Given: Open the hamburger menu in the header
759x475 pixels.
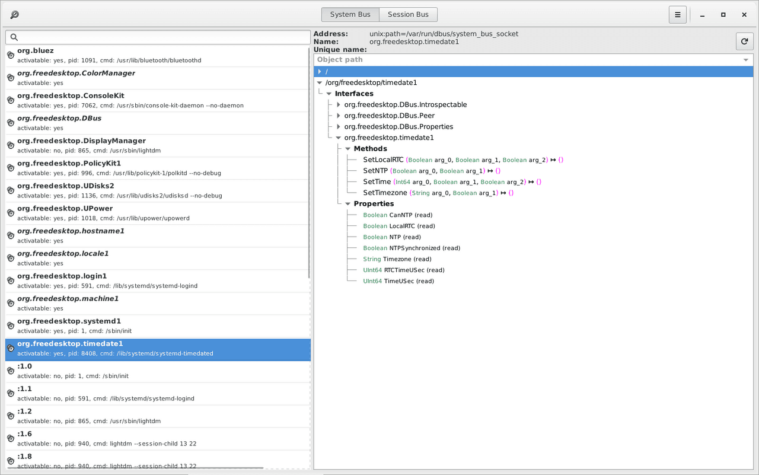Looking at the screenshot, I should 678,15.
